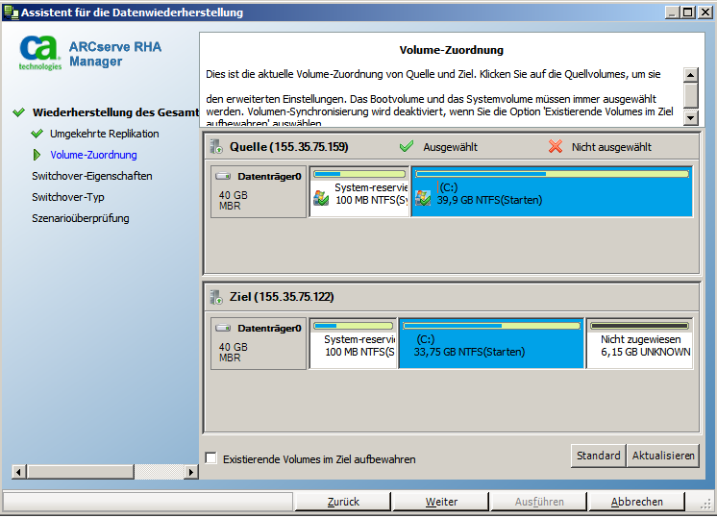Image resolution: width=717 pixels, height=518 pixels.
Task: Minimize the Datenwiederherstellung wizard window
Action: point(672,12)
